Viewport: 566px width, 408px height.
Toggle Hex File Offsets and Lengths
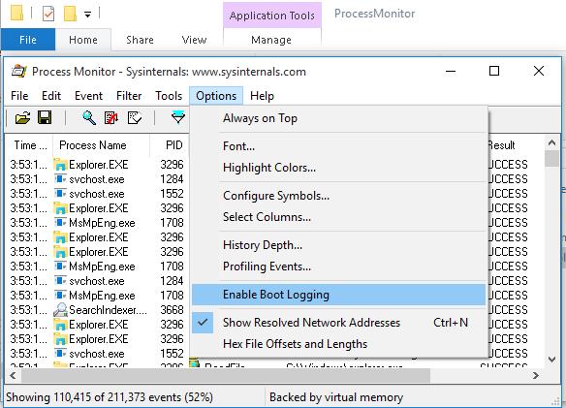click(x=338, y=344)
